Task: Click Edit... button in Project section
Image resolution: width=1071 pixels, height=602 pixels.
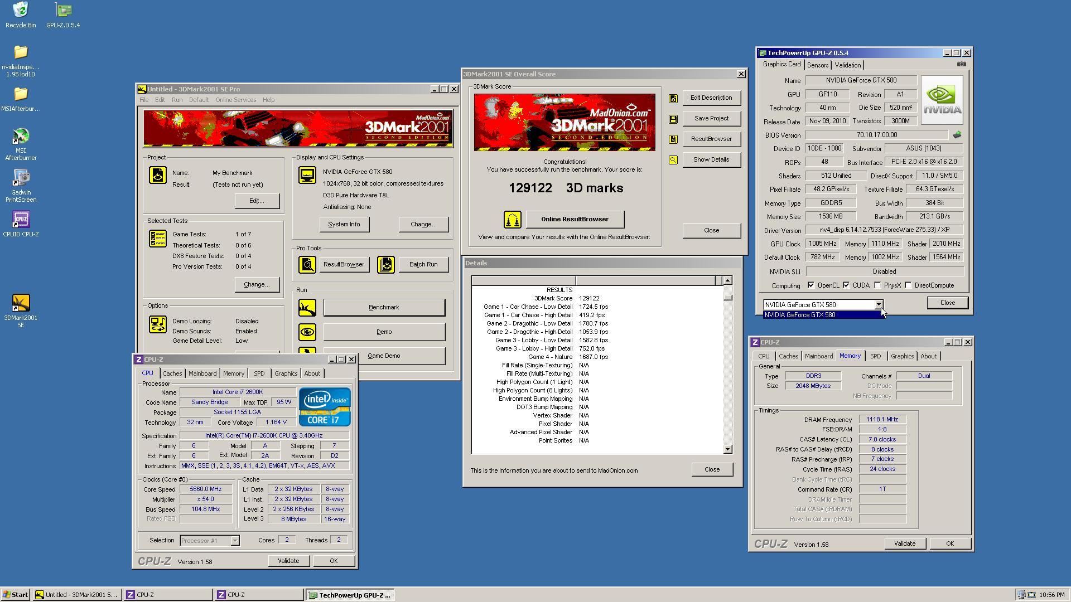Action: tap(257, 201)
